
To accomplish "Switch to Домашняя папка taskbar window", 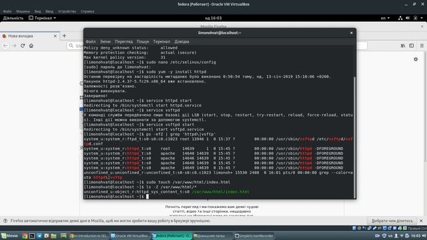I will coord(213,236).
